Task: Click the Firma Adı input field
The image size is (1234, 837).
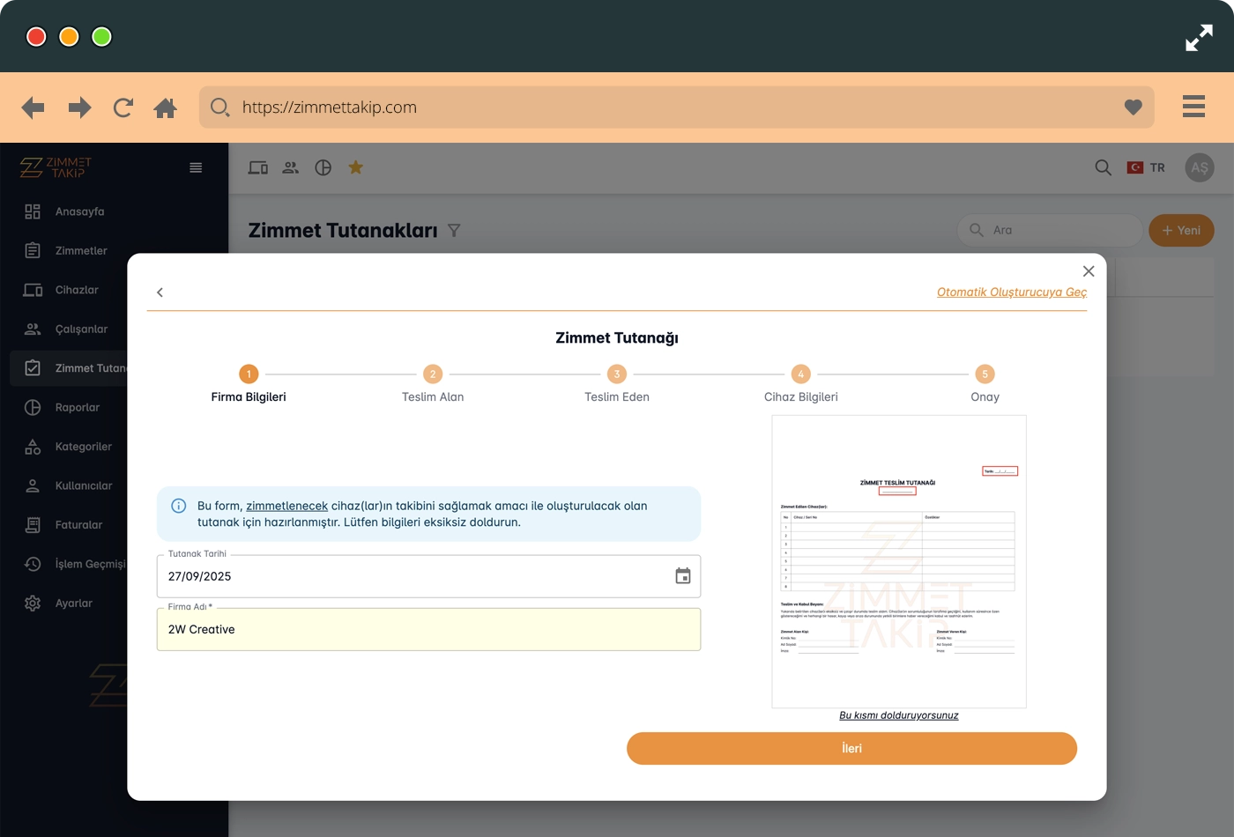Action: [x=428, y=629]
